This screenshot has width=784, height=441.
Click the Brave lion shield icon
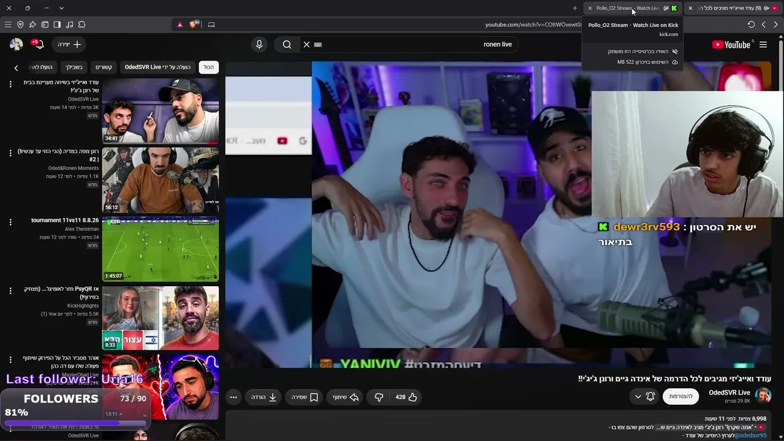click(194, 24)
